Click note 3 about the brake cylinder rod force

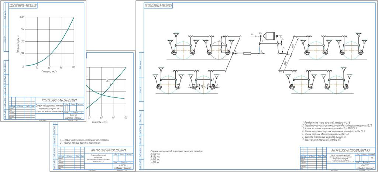coord(330,128)
